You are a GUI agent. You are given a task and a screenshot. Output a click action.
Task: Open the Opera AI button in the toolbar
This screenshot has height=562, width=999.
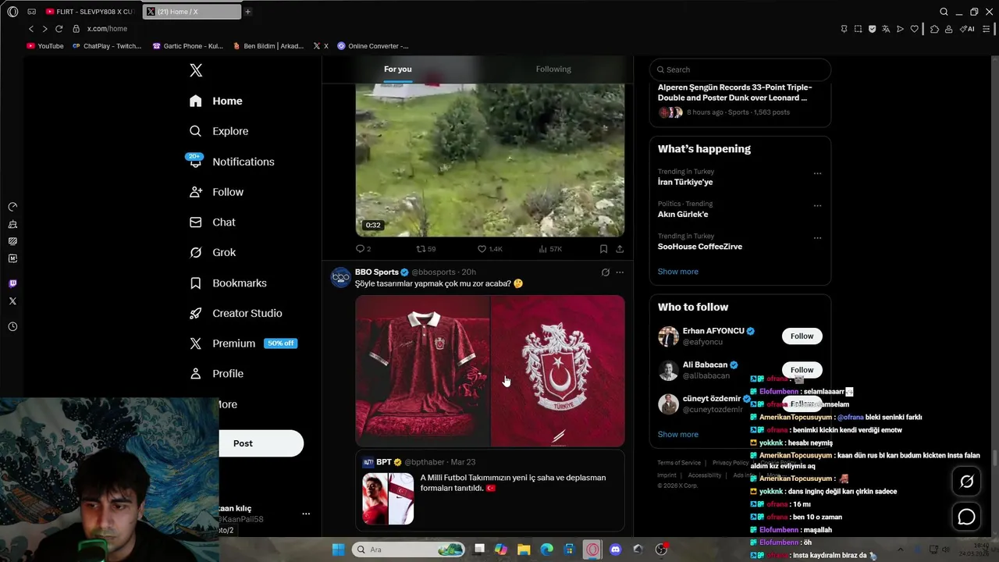click(x=968, y=29)
